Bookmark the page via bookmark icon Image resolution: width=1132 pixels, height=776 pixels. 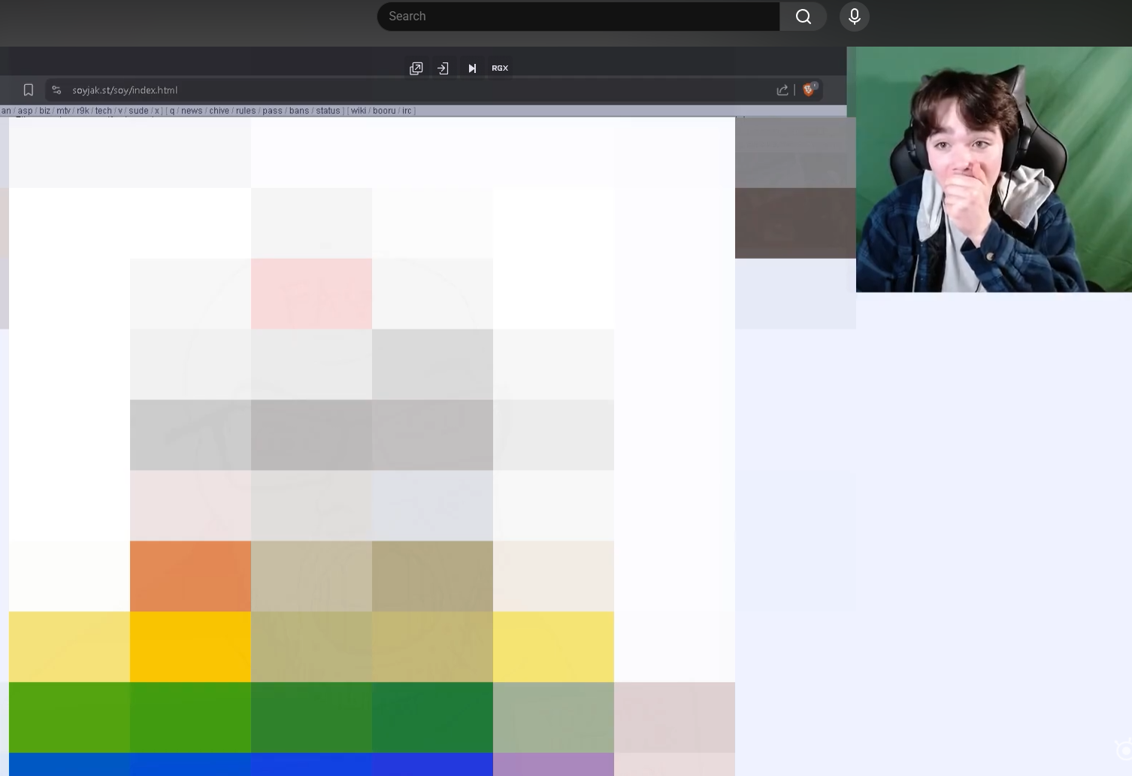coord(29,90)
